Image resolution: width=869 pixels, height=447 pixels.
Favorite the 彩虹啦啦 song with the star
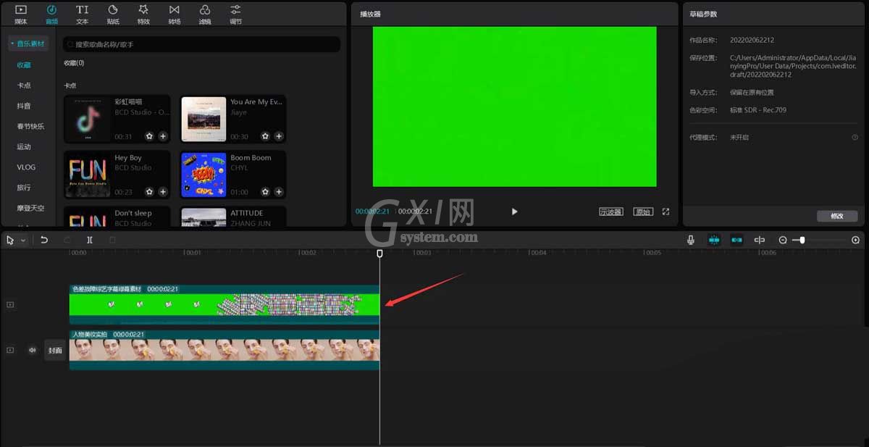149,136
